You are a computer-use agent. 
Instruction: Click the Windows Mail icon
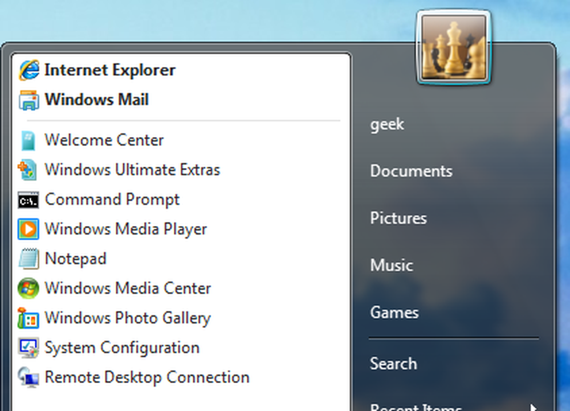click(x=28, y=100)
